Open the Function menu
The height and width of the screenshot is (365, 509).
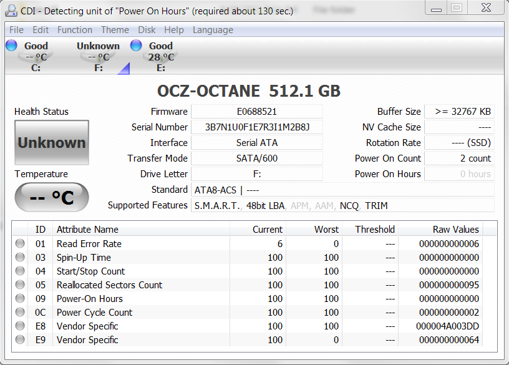[74, 30]
